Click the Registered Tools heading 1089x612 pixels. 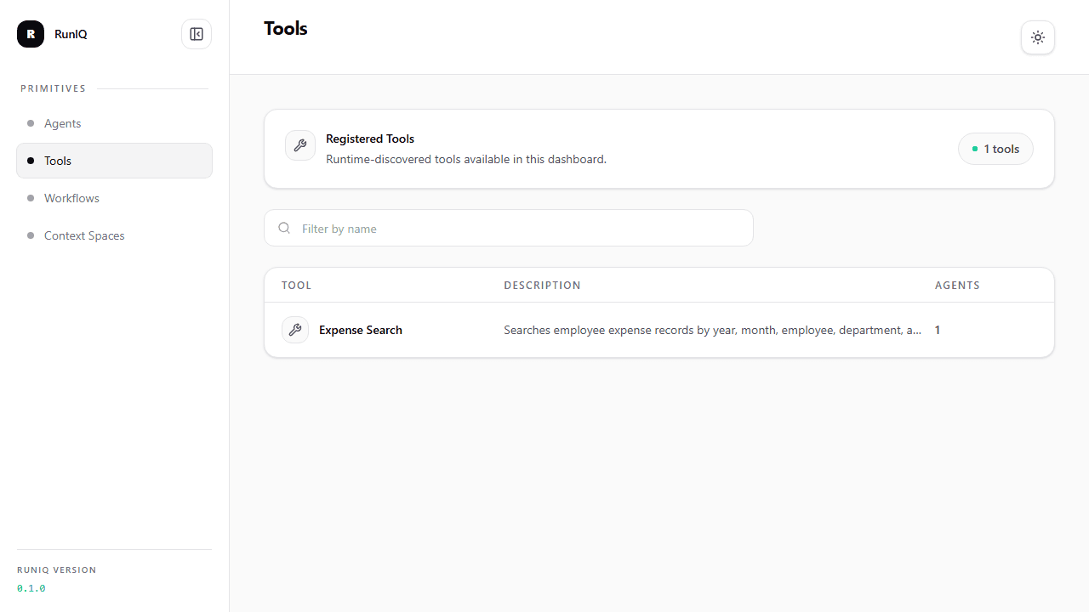tap(370, 139)
